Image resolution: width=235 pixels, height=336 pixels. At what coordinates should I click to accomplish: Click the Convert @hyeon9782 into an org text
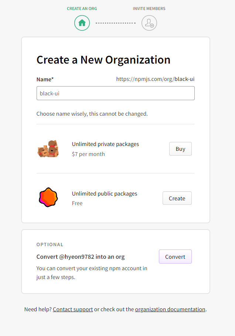tap(81, 257)
